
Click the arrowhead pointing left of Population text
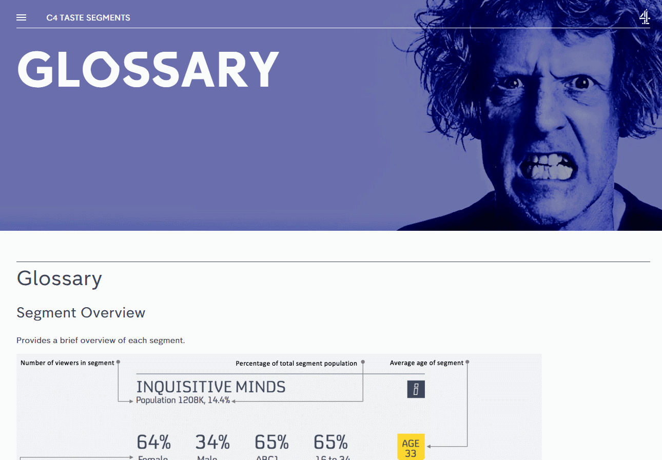pos(131,401)
